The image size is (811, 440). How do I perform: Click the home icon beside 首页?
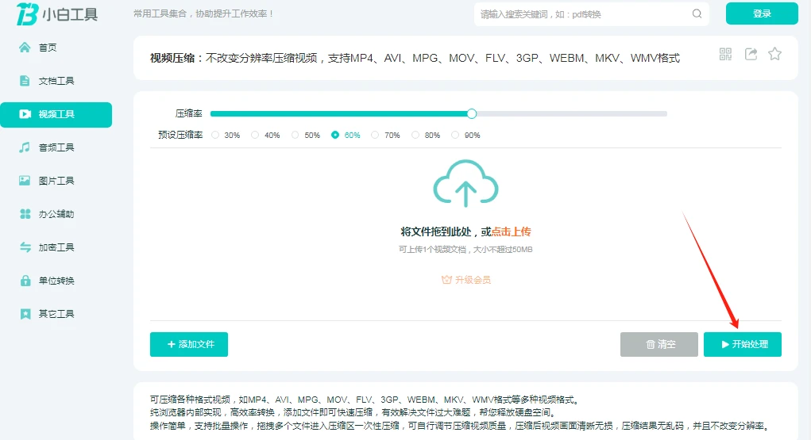pos(25,48)
